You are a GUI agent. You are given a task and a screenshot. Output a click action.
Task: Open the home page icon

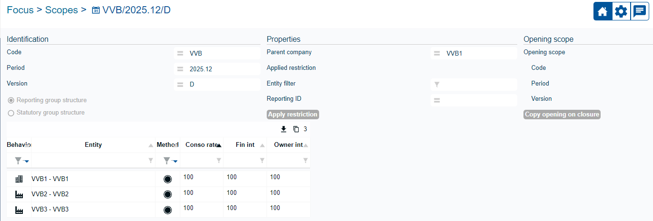click(x=603, y=11)
